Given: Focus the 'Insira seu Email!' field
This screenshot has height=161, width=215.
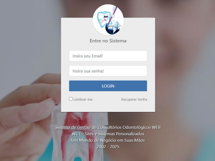Looking at the screenshot, I should coord(108,56).
